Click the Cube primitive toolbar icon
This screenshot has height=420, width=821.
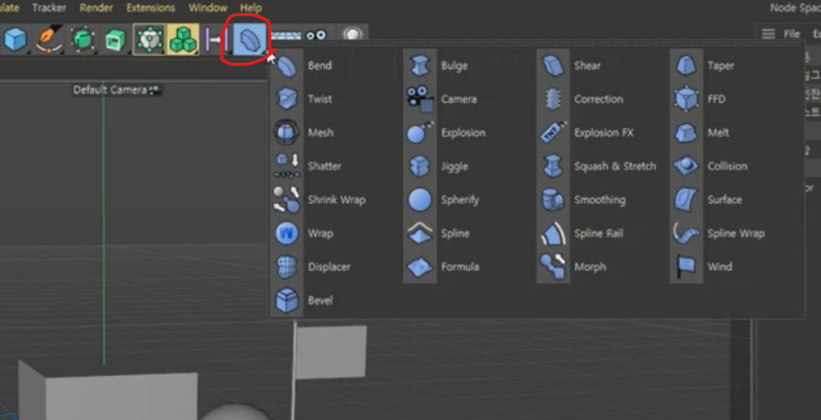coord(15,39)
